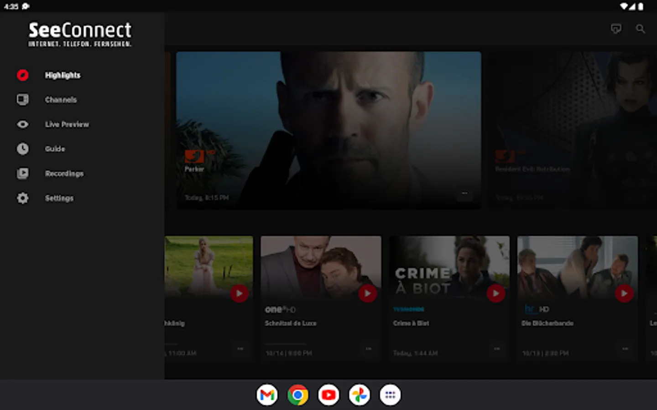Screen dimensions: 657x410
Task: Play Schnitzel de Luxe with its play button
Action: point(367,293)
